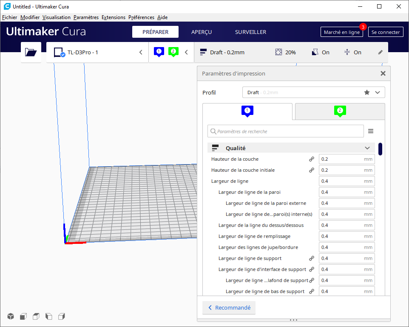Edit Largeur de ligne de paroi(s) interne(s) value
The height and width of the screenshot is (327, 409).
pyautogui.click(x=347, y=214)
